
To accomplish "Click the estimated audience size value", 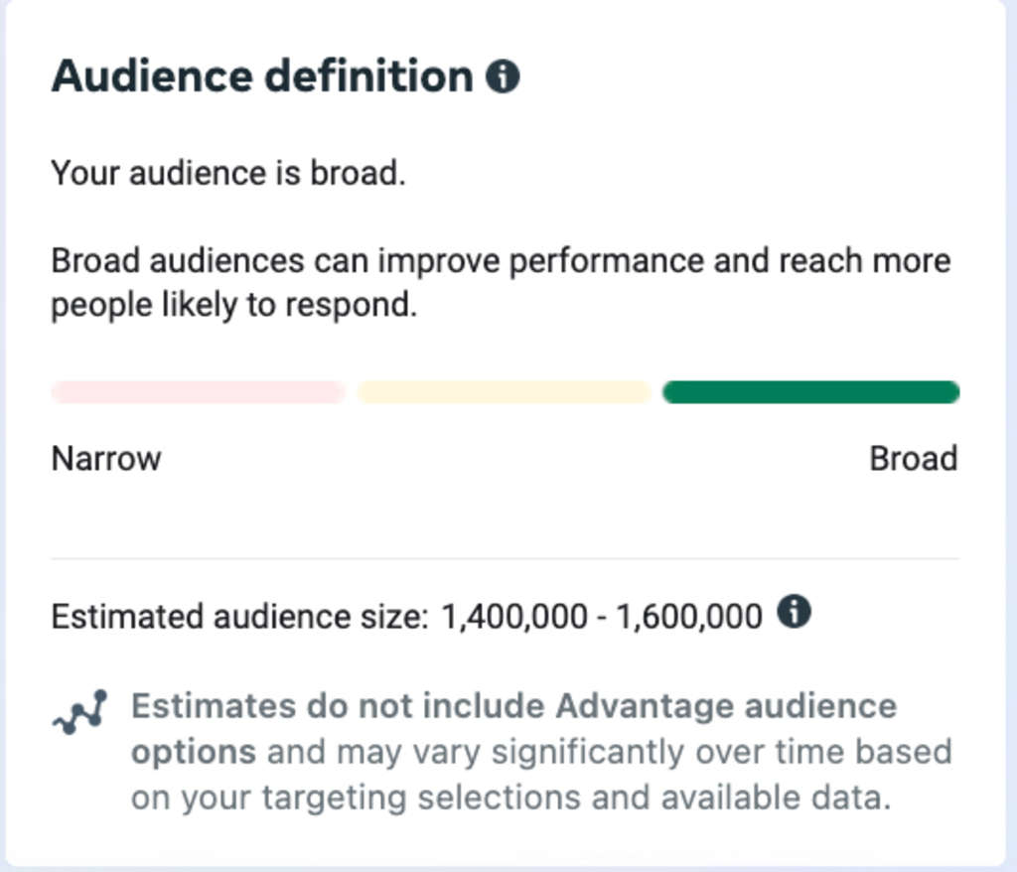I will tap(600, 616).
